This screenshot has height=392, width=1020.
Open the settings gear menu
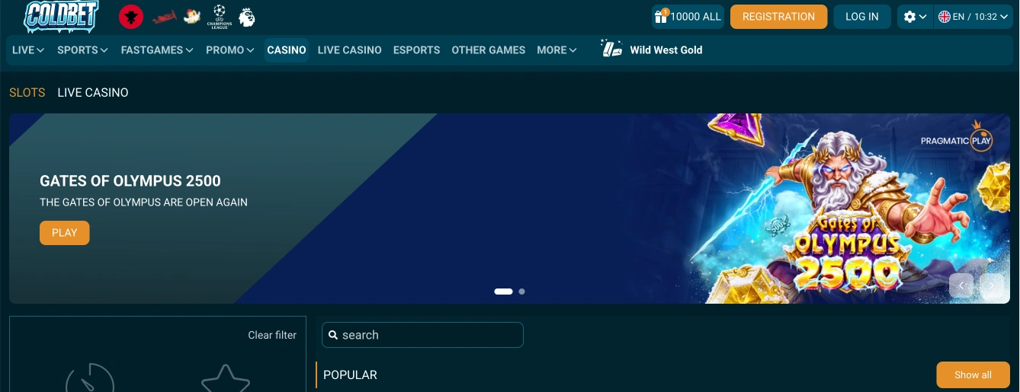[915, 17]
